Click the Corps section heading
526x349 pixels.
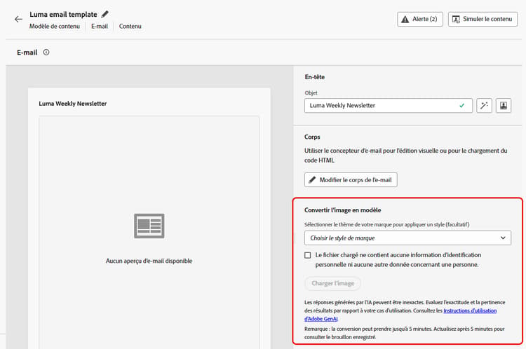[312, 137]
